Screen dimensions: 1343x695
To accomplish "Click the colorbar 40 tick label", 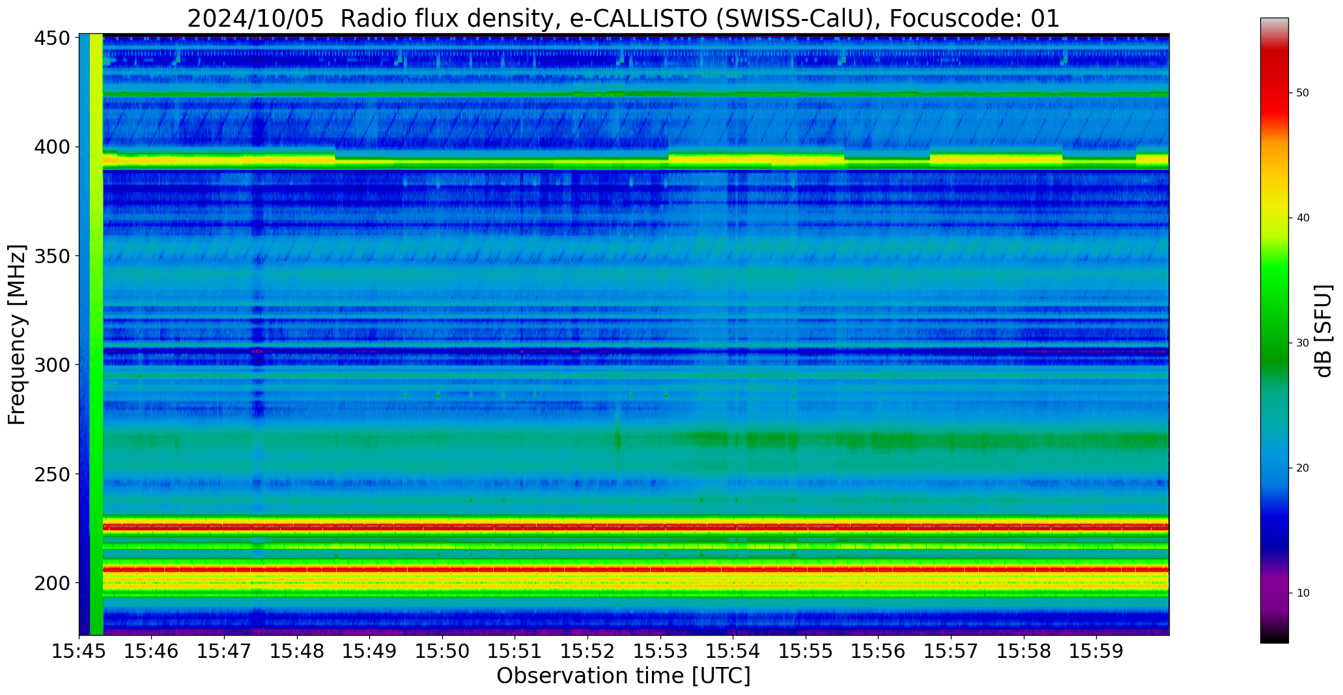I will pyautogui.click(x=1303, y=218).
